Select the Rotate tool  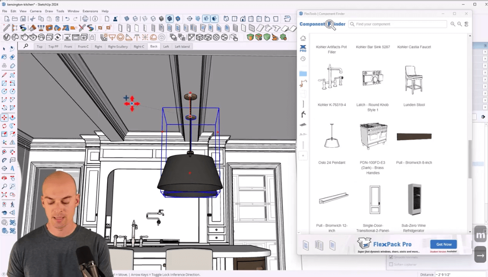[4, 126]
